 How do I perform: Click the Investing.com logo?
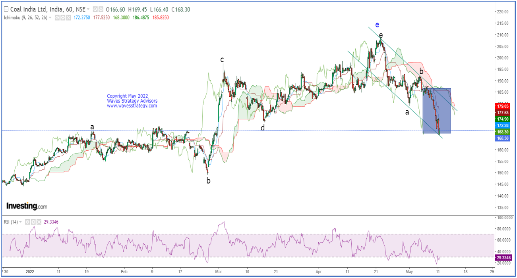coord(27,206)
